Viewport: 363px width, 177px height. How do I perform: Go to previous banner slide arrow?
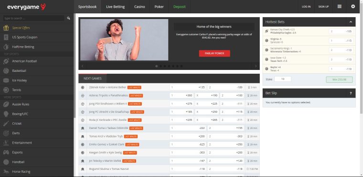[x=82, y=66]
